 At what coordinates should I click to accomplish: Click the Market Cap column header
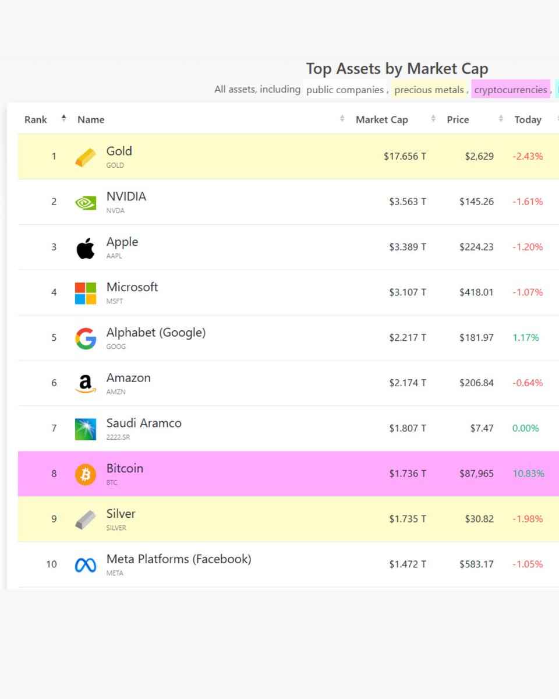point(382,119)
